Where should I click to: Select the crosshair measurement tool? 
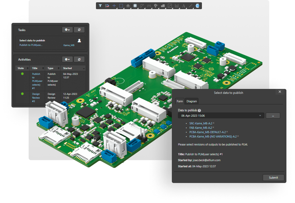pyautogui.click(x=114, y=6)
